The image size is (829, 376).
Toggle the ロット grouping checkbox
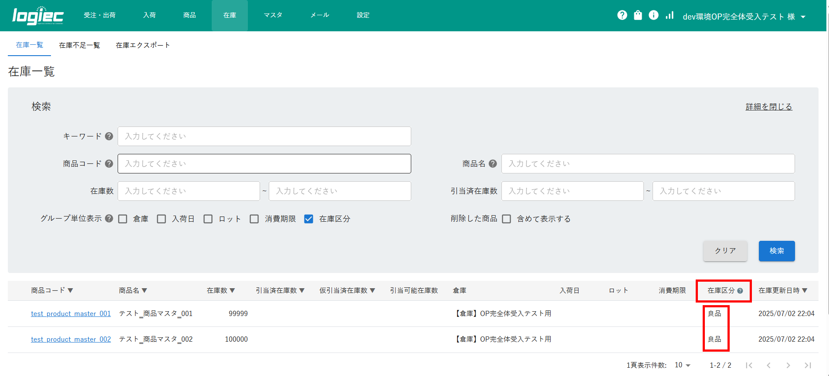[208, 219]
